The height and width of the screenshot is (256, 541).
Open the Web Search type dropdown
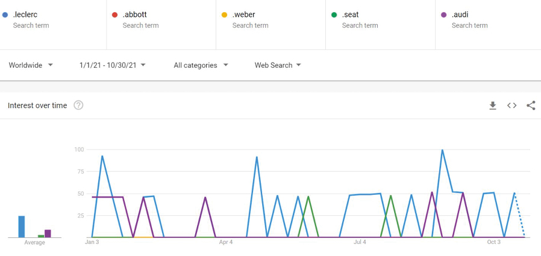278,65
